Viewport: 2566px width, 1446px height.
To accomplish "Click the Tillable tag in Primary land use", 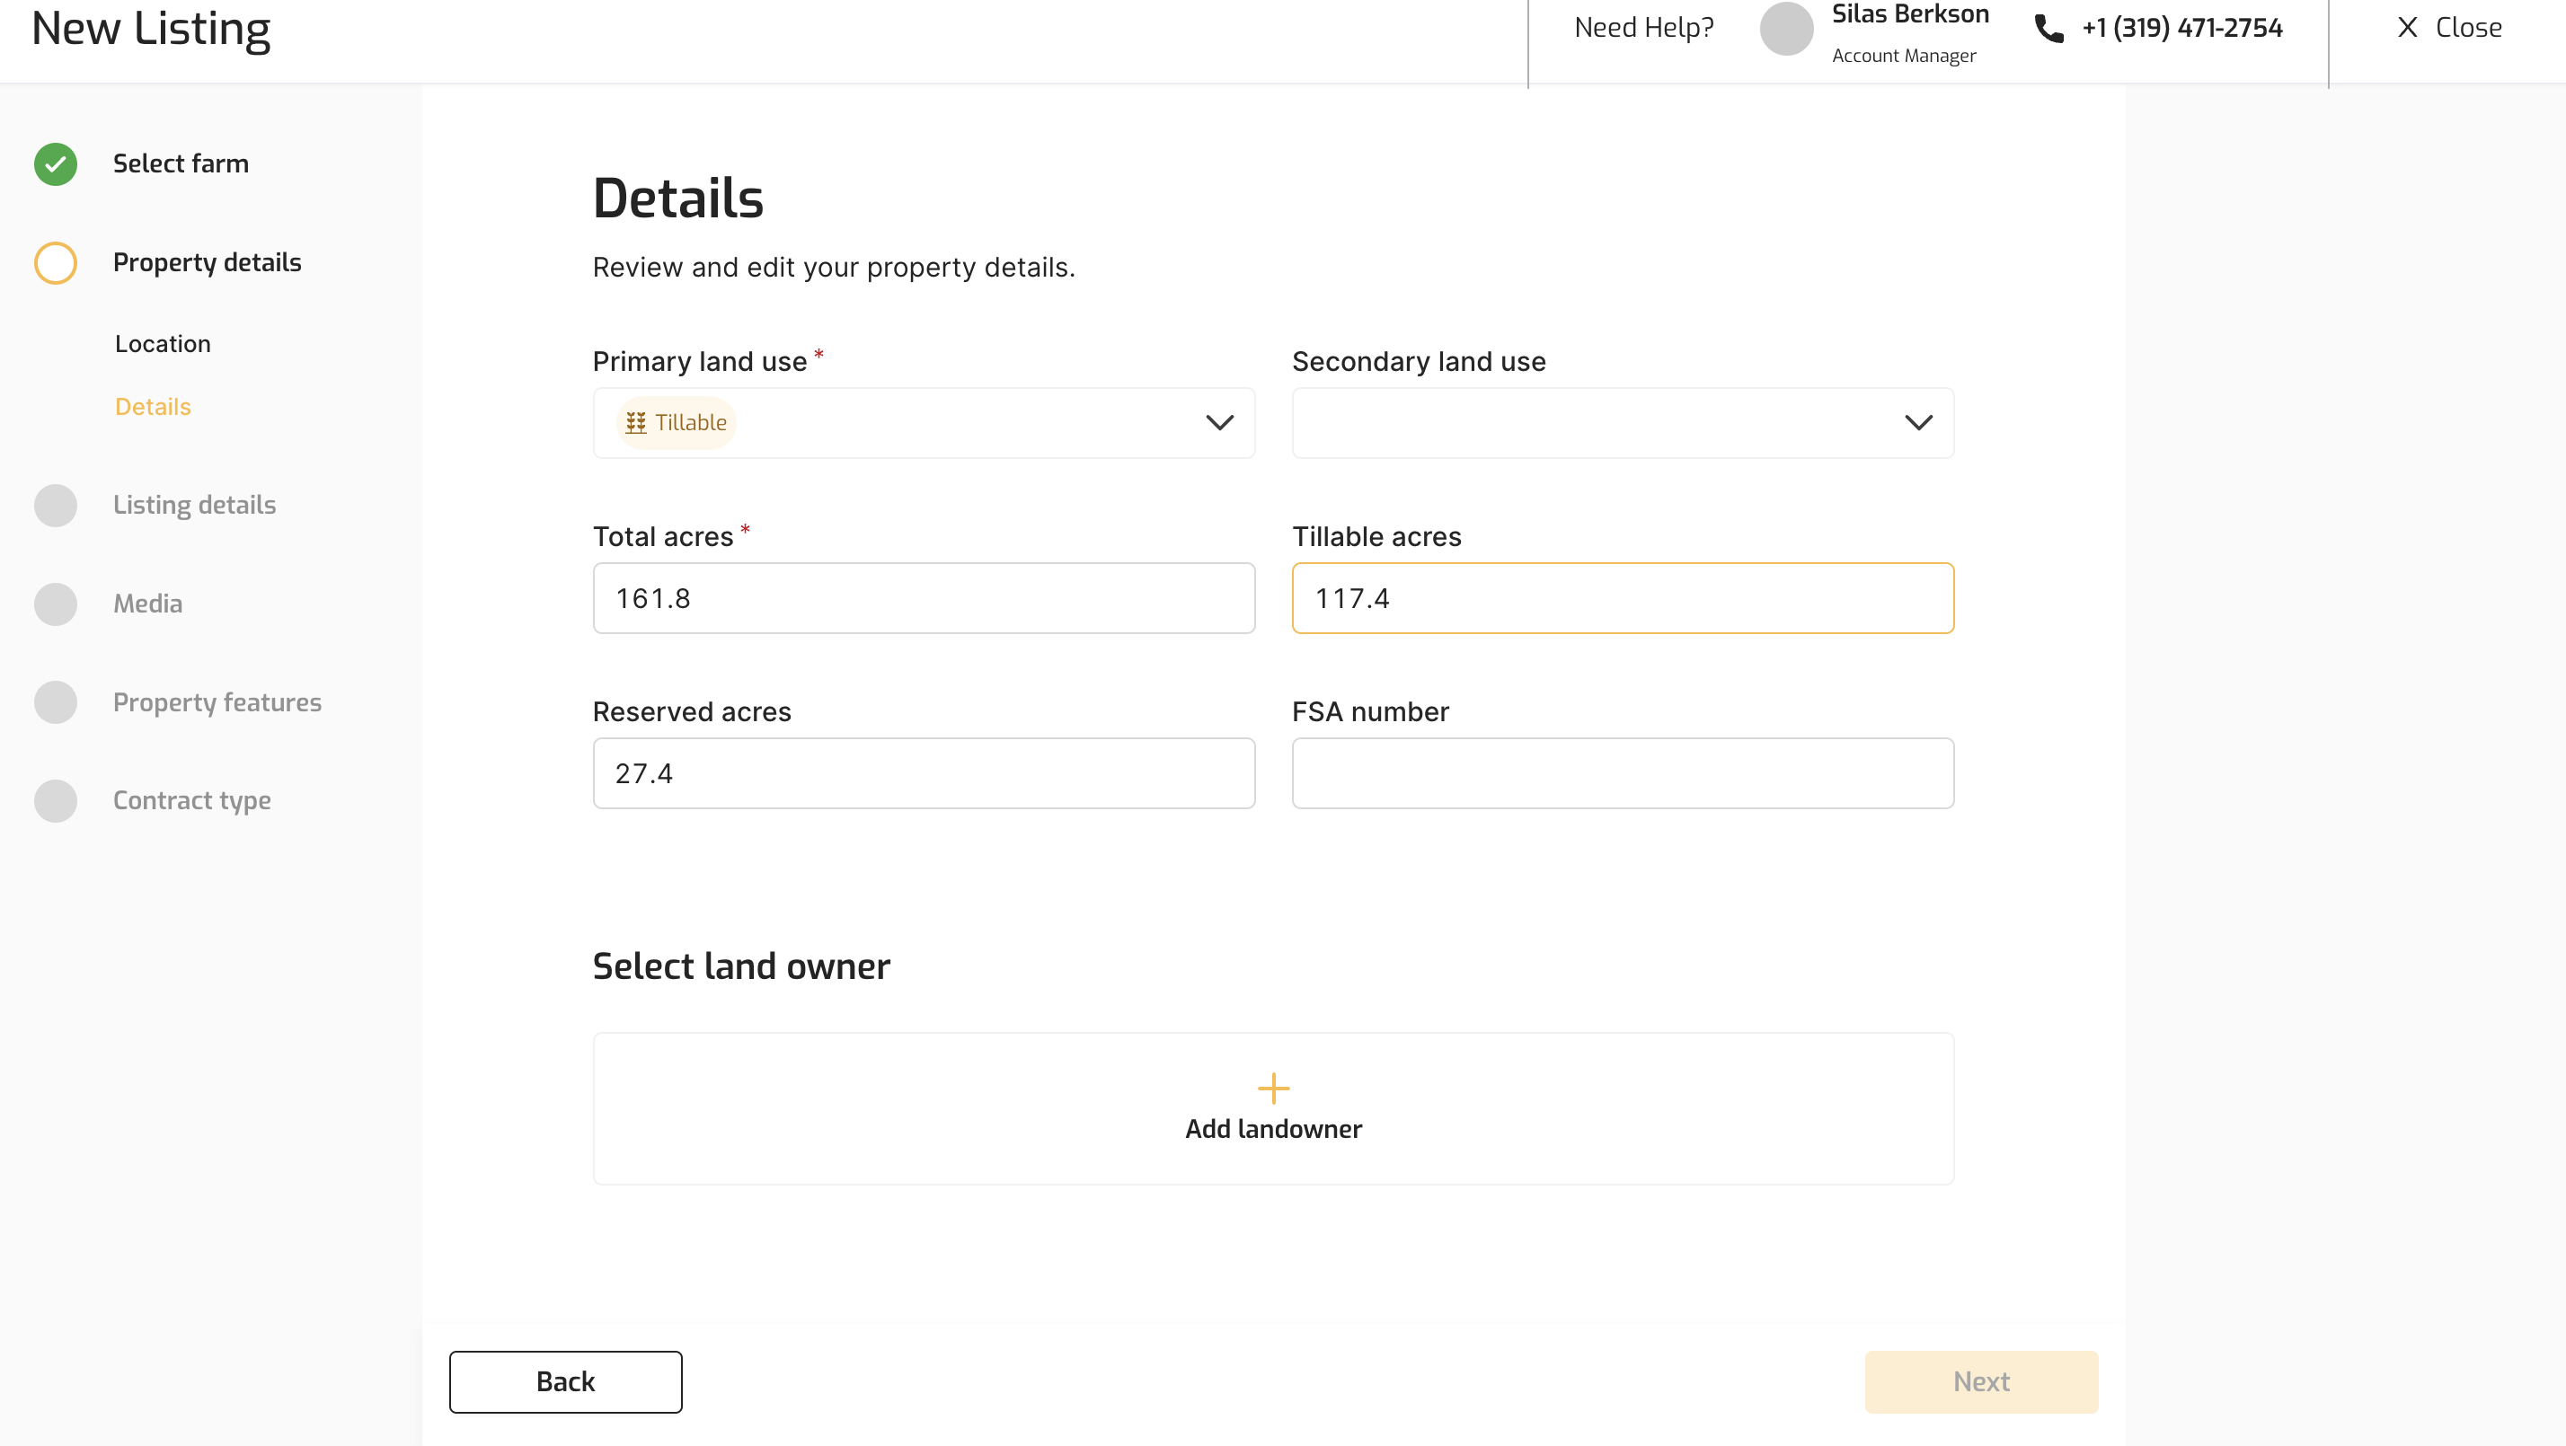I will (677, 423).
